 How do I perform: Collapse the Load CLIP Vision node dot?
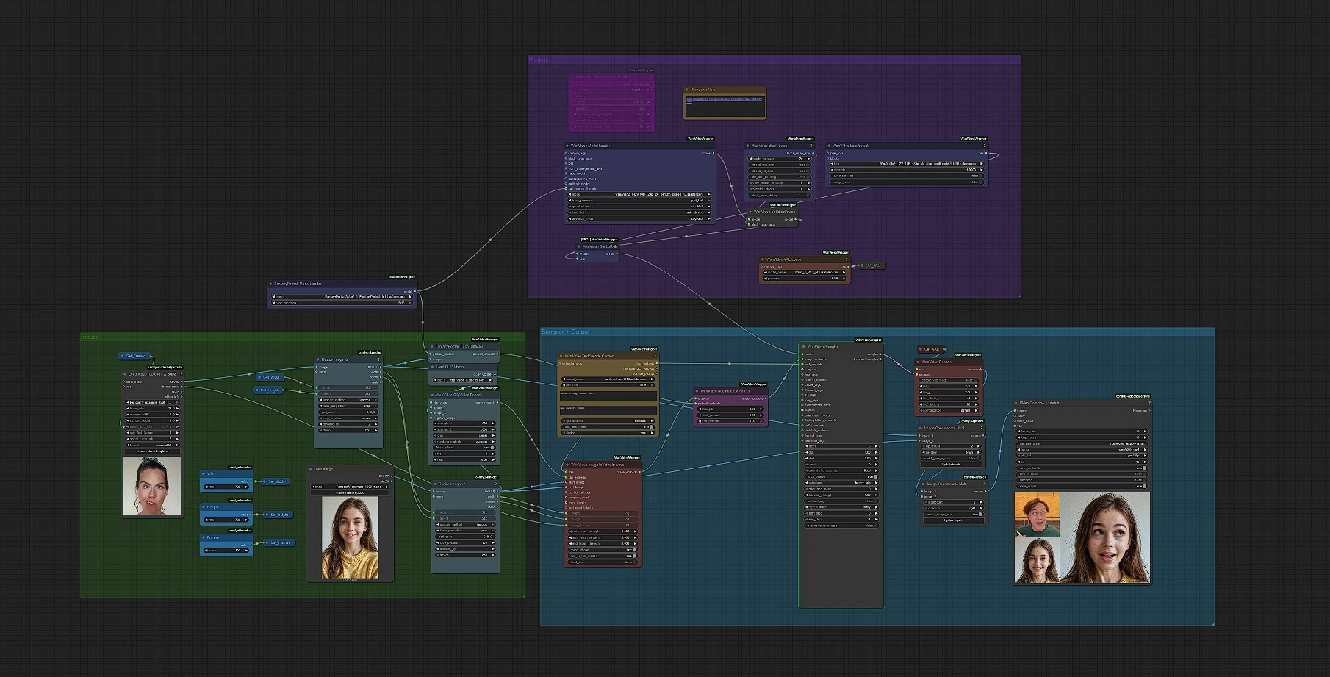click(432, 367)
